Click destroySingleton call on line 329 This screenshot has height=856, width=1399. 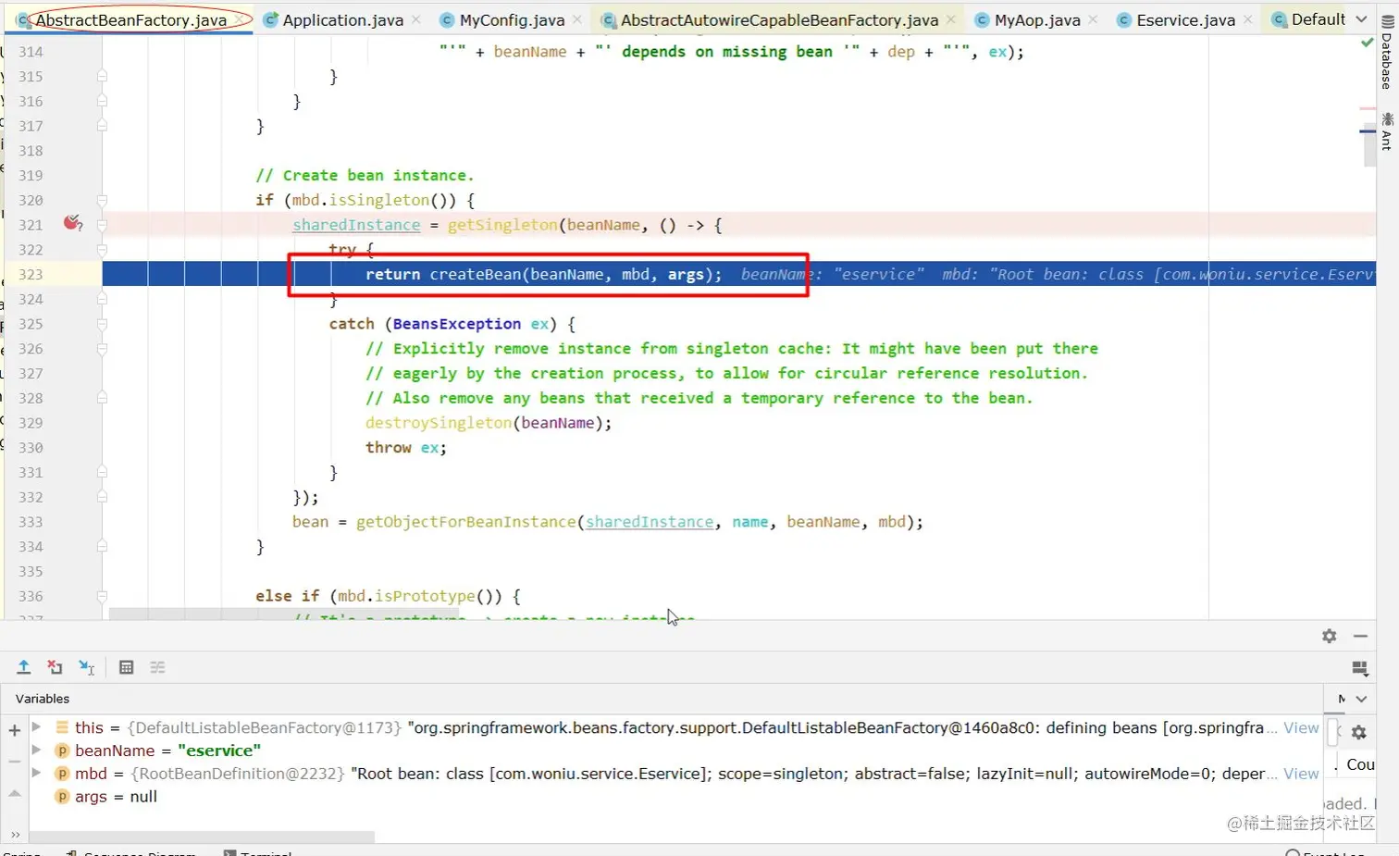pyautogui.click(x=439, y=423)
